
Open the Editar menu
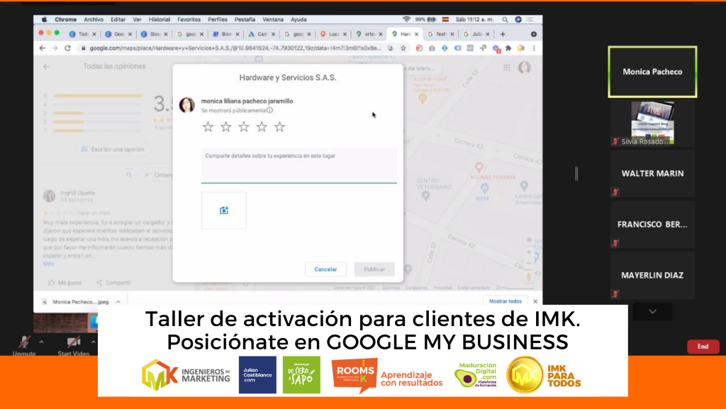118,19
